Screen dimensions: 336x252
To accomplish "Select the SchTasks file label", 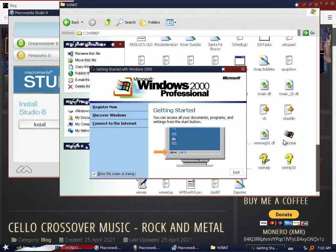I will point(264,45).
